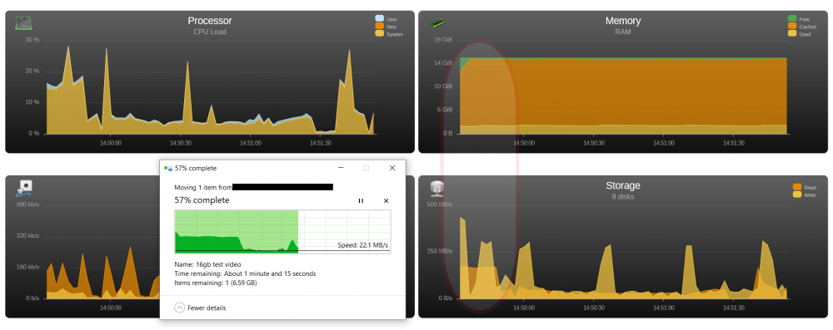Click the Speed: 22.1 MB/s label
Image resolution: width=833 pixels, height=330 pixels.
tap(363, 245)
